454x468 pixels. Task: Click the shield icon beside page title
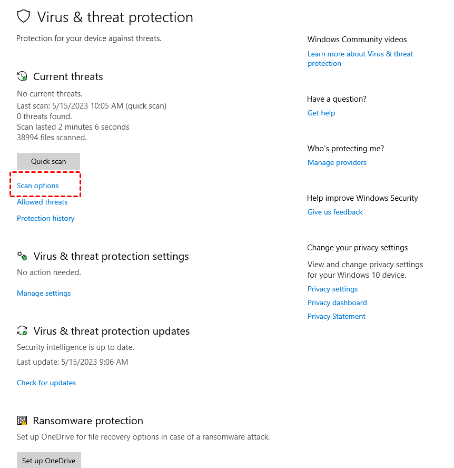pos(24,17)
